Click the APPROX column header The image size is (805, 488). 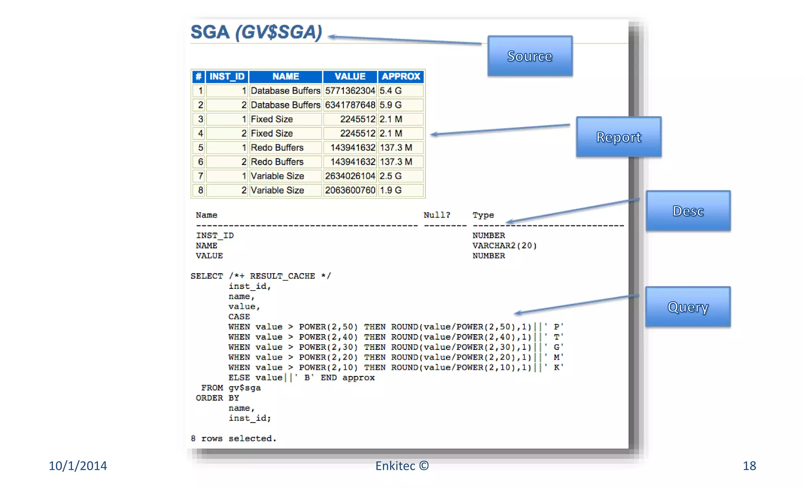pyautogui.click(x=401, y=76)
